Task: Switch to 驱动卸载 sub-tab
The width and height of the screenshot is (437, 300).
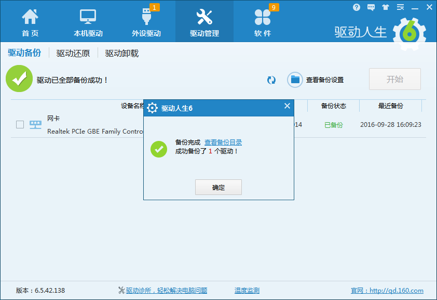Action: [x=122, y=53]
